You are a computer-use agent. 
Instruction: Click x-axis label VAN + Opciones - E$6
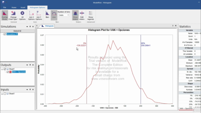point(109,108)
